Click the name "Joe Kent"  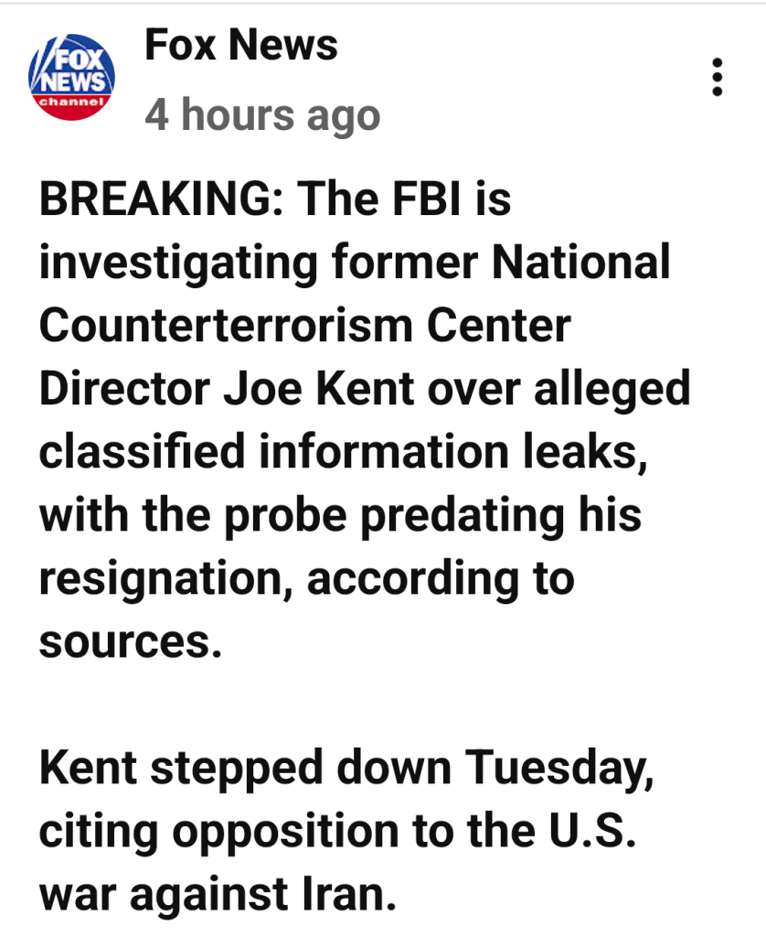click(x=323, y=389)
